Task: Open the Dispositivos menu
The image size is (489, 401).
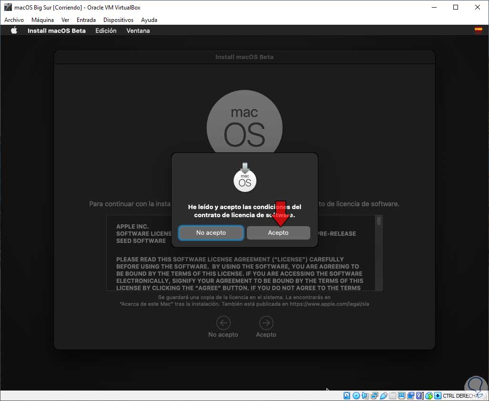Action: pyautogui.click(x=118, y=20)
